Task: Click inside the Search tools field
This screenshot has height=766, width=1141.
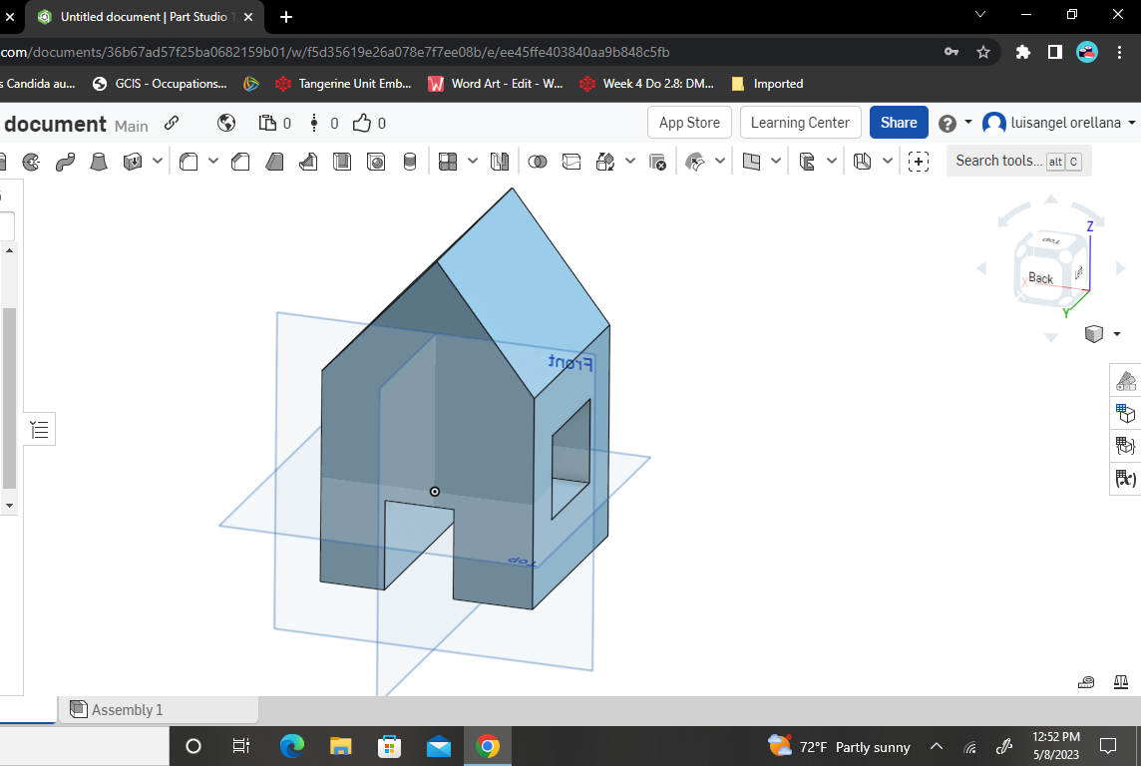Action: click(997, 161)
